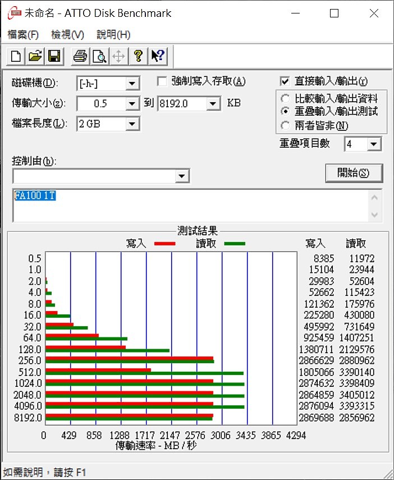Click the ATTO app icon in the title bar

coord(13,13)
